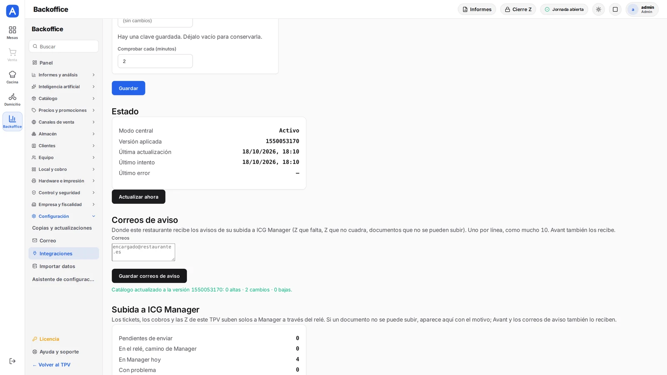The image size is (667, 375).
Task: Expand Control y seguridad menu
Action: click(64, 192)
